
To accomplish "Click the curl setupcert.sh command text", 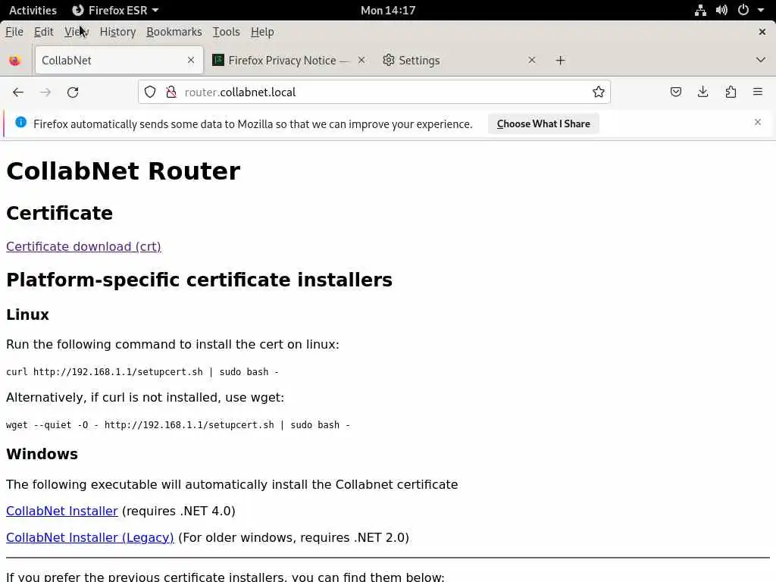I will coord(142,371).
